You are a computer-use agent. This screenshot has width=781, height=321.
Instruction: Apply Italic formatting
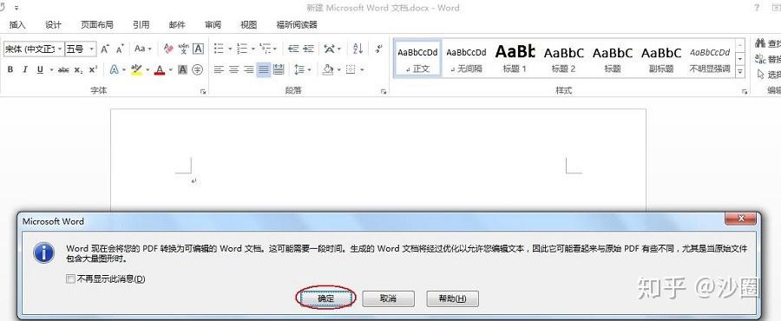point(25,70)
